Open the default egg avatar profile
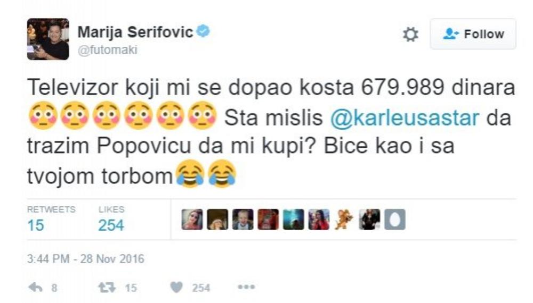 pyautogui.click(x=394, y=220)
